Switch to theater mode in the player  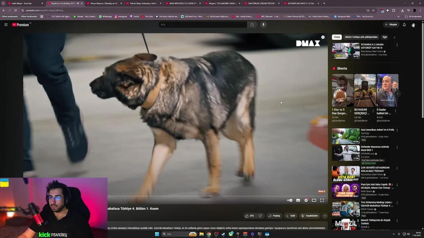tap(314, 200)
